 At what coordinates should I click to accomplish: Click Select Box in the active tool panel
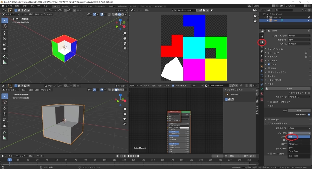coord(235,94)
